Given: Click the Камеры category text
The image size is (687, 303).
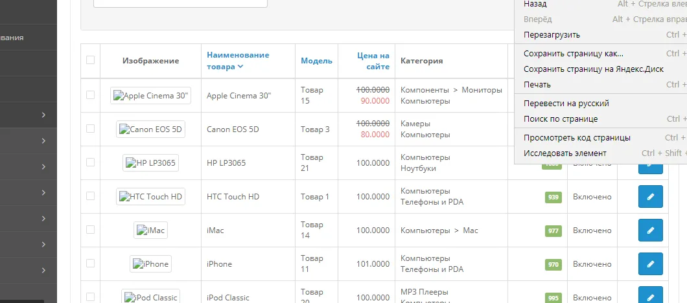Looking at the screenshot, I should (415, 124).
